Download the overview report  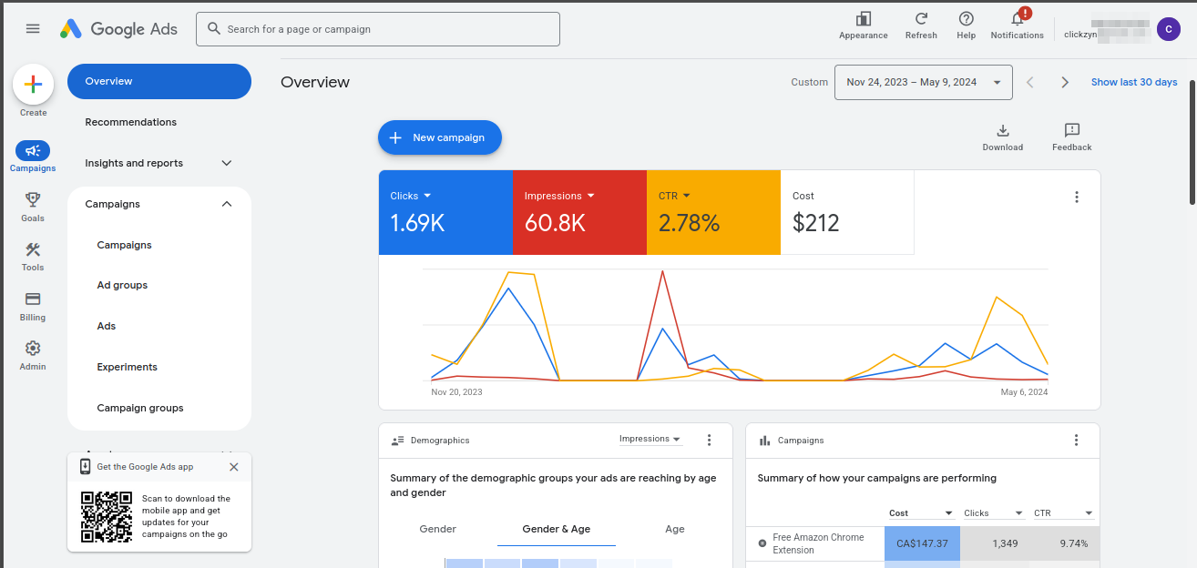pyautogui.click(x=1002, y=137)
